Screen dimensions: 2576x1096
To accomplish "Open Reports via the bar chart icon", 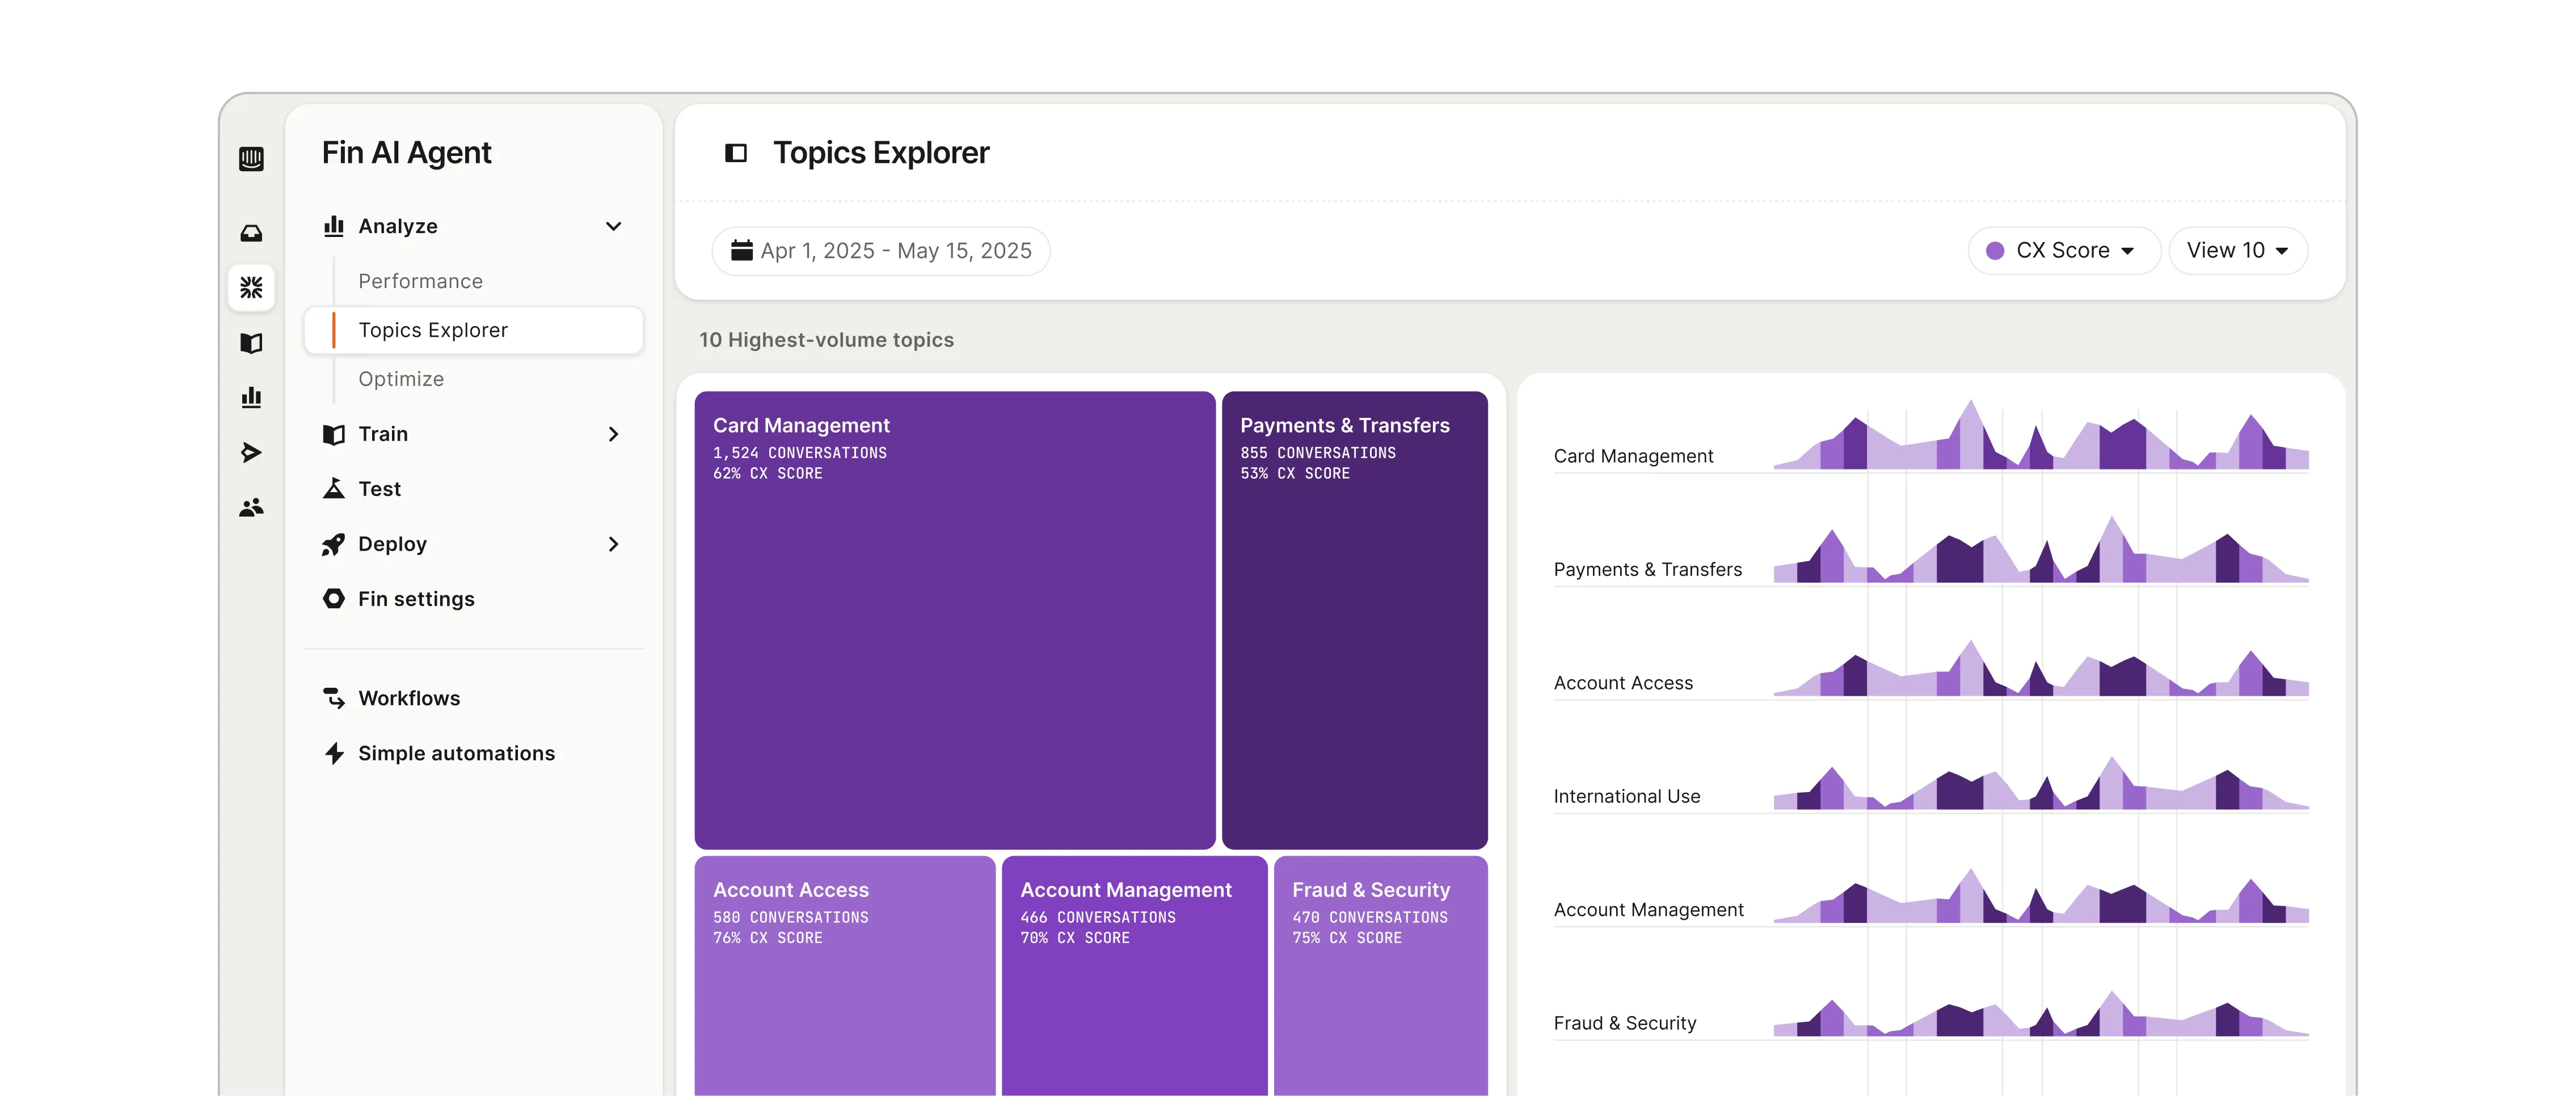I will click(x=251, y=397).
